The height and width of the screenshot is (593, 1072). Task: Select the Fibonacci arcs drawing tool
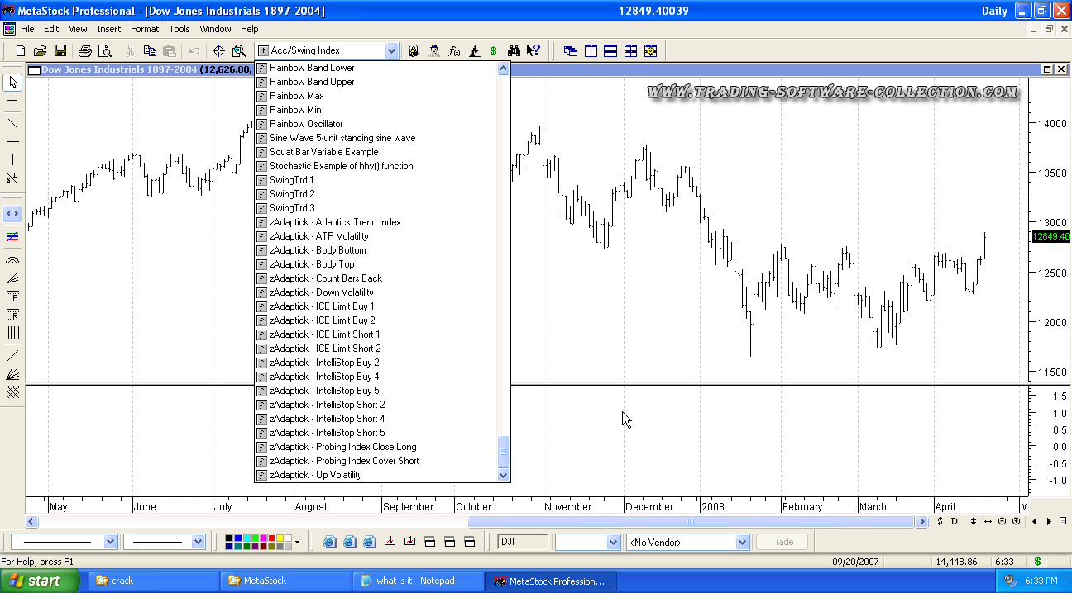pos(12,260)
